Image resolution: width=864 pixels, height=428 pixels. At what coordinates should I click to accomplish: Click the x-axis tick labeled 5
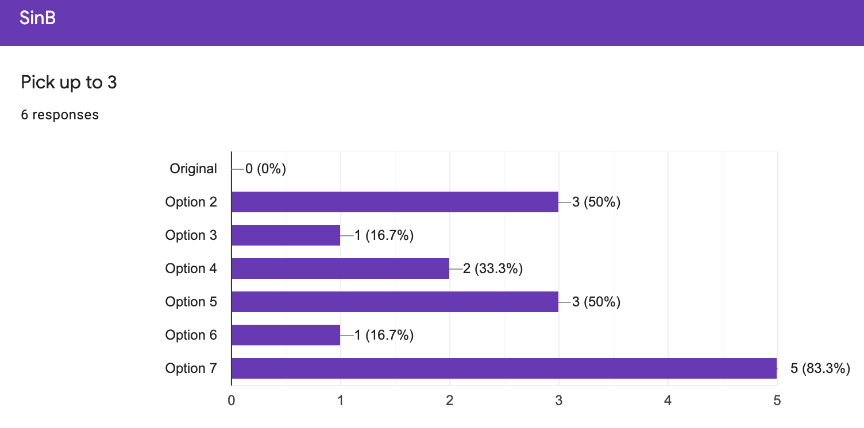777,400
